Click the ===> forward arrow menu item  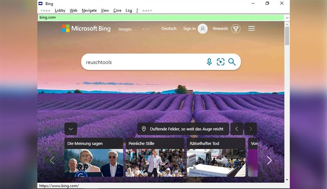[x=147, y=11]
